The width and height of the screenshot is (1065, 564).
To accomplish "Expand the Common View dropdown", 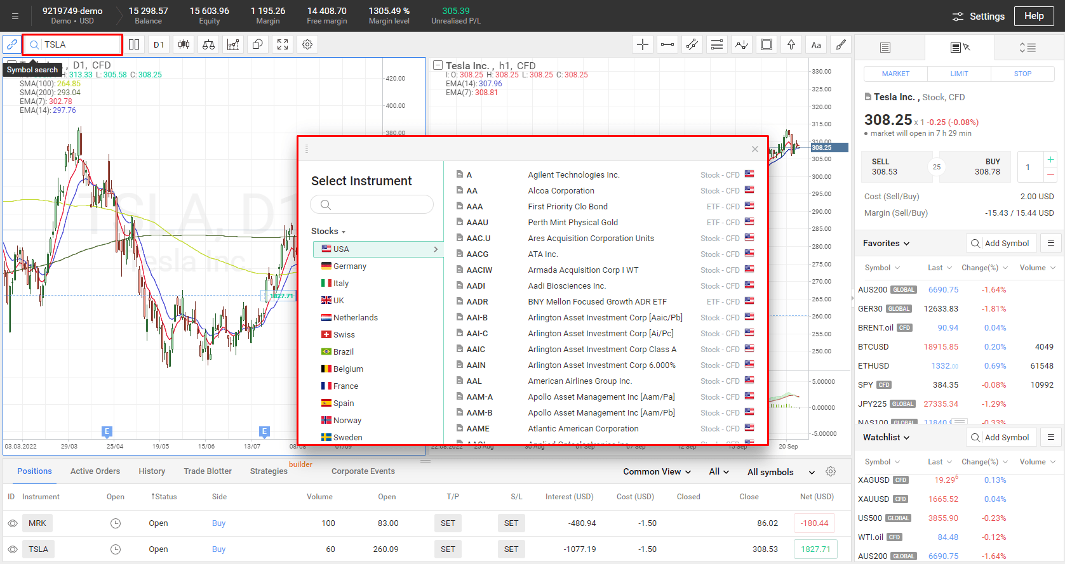I will coord(657,472).
